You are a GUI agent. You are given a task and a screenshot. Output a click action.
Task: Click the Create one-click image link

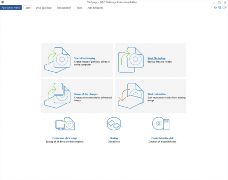coord(65,138)
